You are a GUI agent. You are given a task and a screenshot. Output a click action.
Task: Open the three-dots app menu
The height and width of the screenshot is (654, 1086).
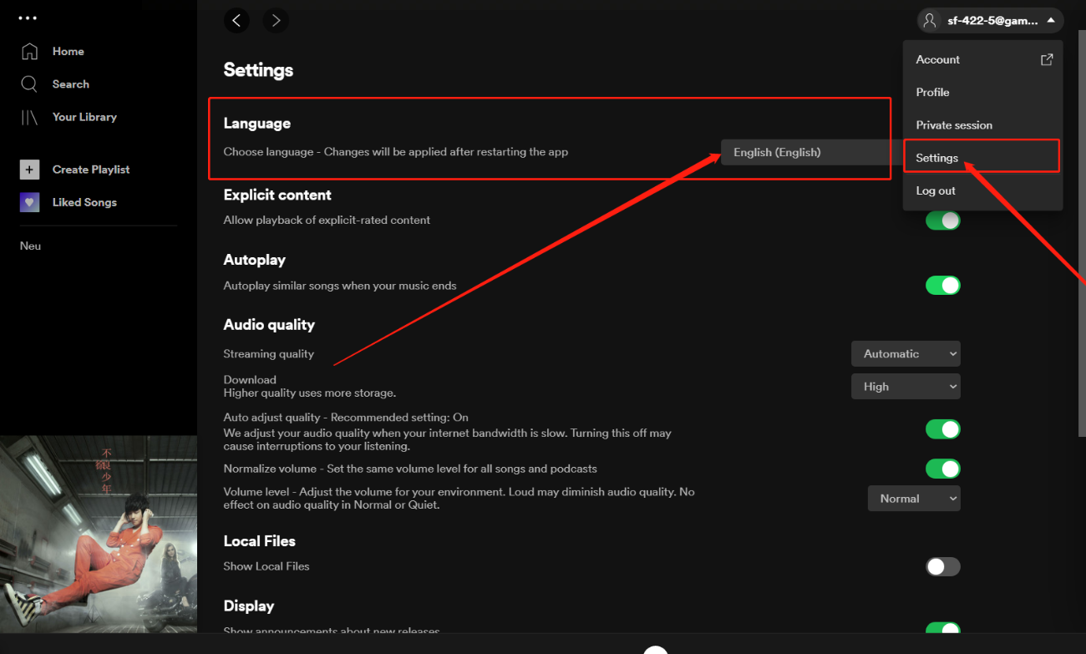click(27, 18)
